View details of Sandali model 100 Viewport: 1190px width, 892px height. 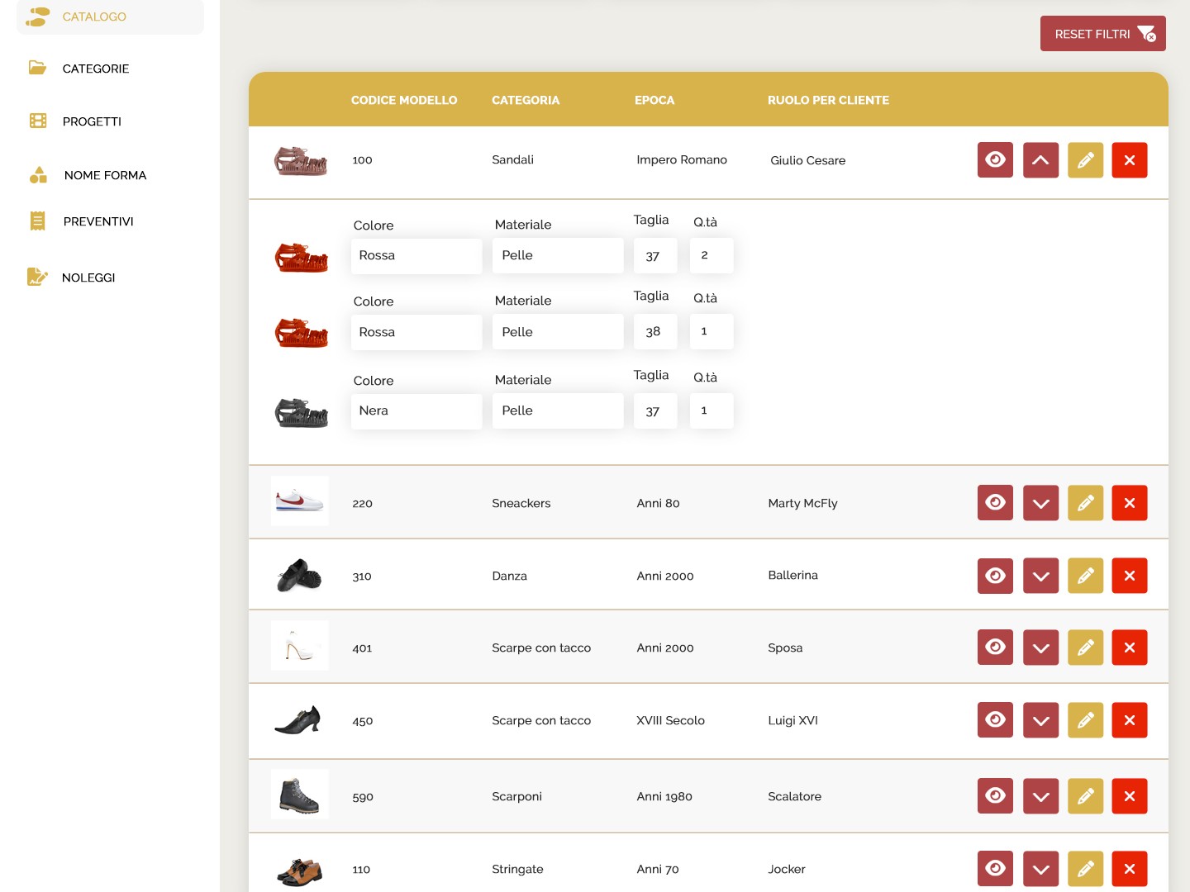click(x=995, y=160)
